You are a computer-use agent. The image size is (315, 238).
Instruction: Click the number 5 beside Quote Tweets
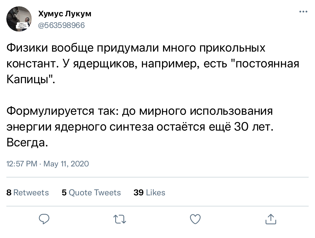tap(64, 193)
